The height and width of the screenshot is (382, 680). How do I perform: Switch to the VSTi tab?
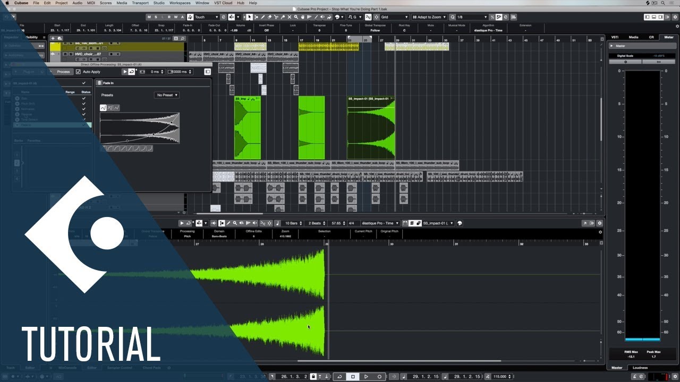pos(615,37)
